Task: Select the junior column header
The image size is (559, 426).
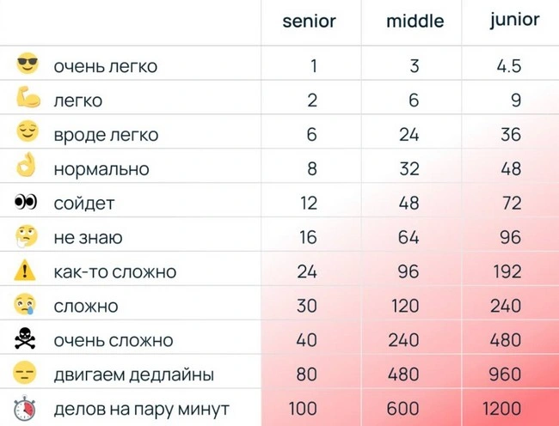Action: (x=514, y=20)
